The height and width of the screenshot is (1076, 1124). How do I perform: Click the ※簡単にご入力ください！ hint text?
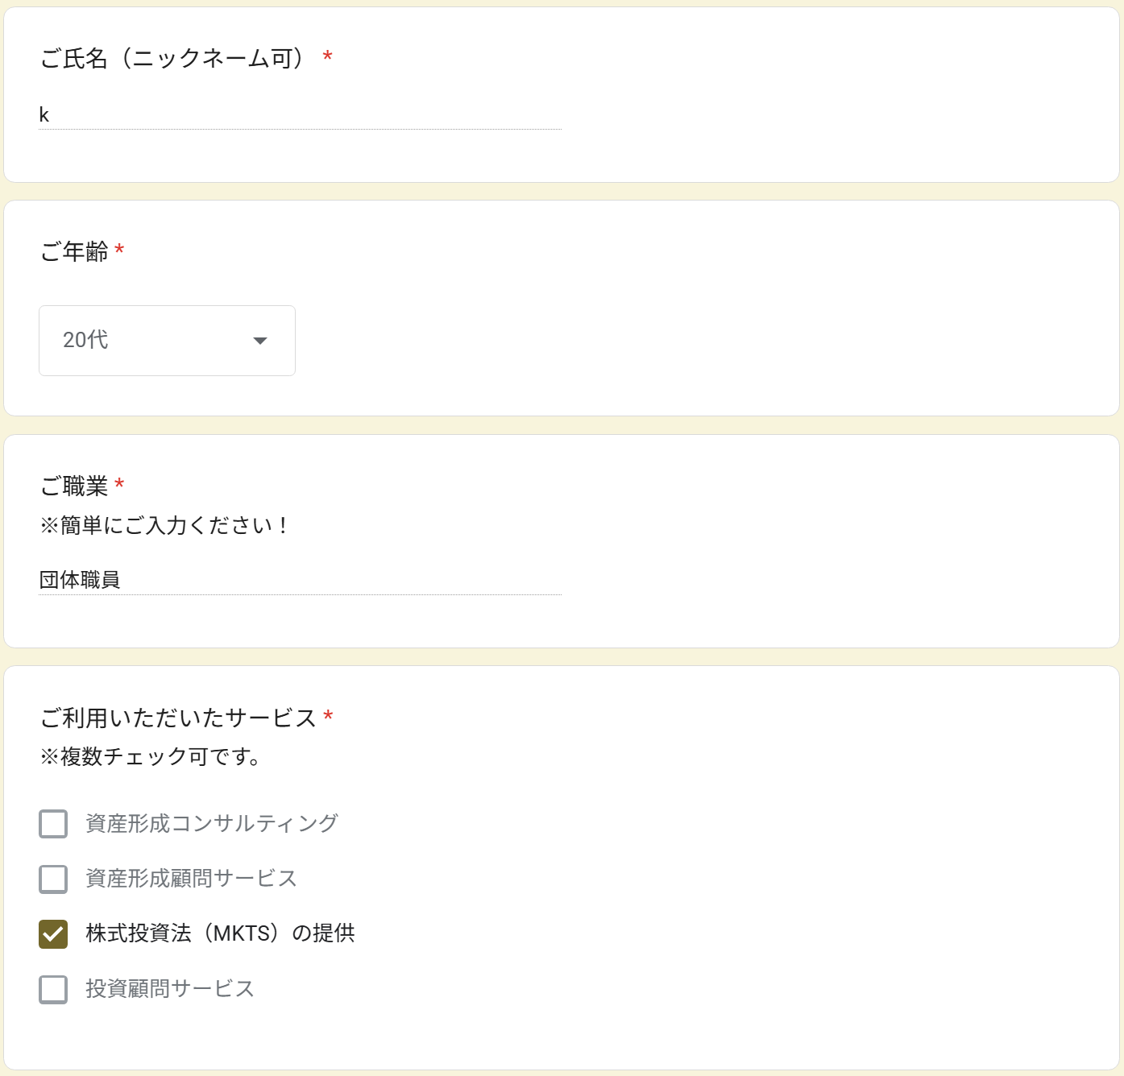click(x=164, y=525)
